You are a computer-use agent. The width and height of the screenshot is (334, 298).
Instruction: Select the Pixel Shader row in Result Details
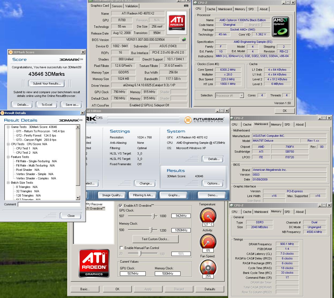[28, 170]
